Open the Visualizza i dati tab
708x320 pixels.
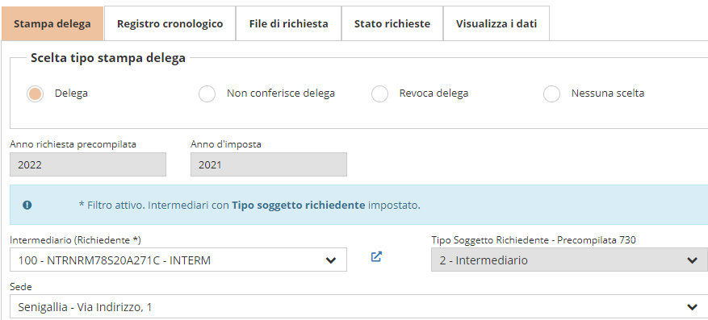[x=496, y=23]
